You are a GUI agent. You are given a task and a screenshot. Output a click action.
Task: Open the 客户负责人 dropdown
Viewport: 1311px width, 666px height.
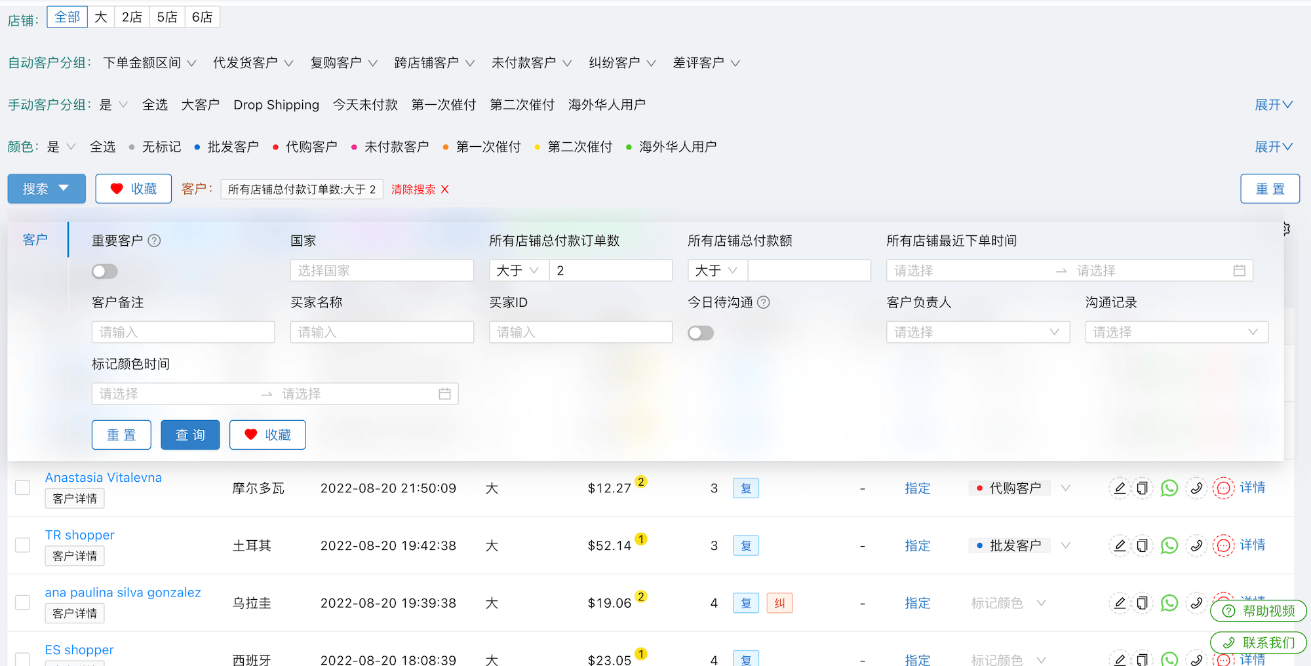pos(977,332)
